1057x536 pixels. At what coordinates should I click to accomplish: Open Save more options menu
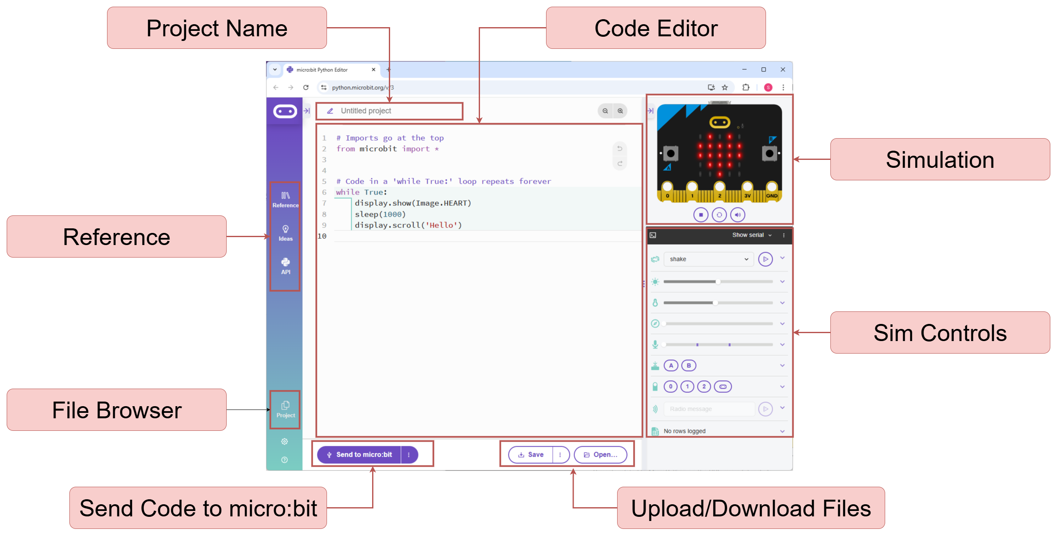[560, 455]
